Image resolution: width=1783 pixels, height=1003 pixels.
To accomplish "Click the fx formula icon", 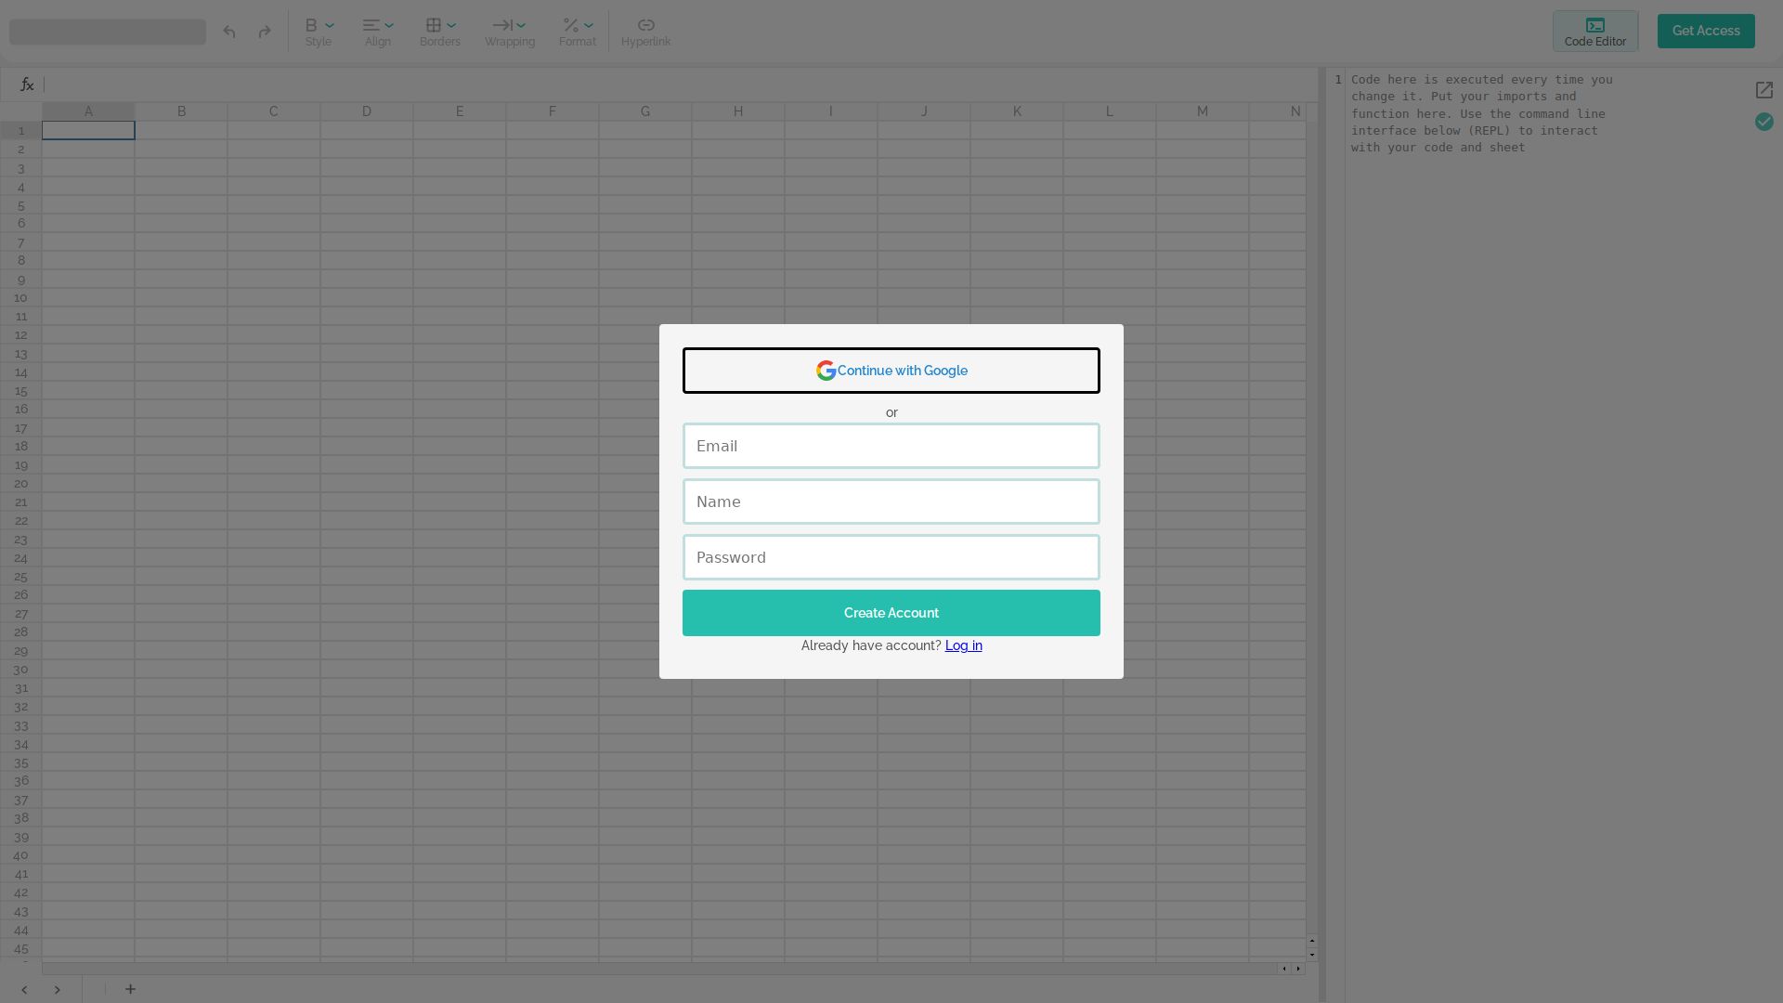I will pos(27,85).
